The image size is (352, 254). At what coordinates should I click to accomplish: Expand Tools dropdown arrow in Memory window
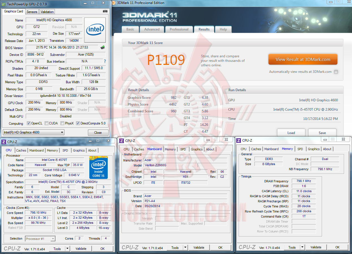point(302,247)
